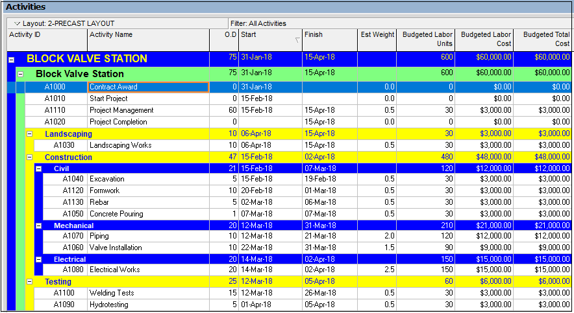Sort by the Activity Name column header
Screen dimensions: 574x313
tap(148, 40)
